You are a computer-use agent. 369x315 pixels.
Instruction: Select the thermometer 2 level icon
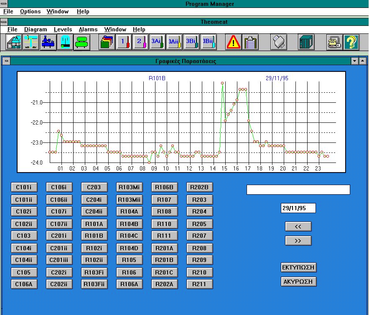[141, 42]
